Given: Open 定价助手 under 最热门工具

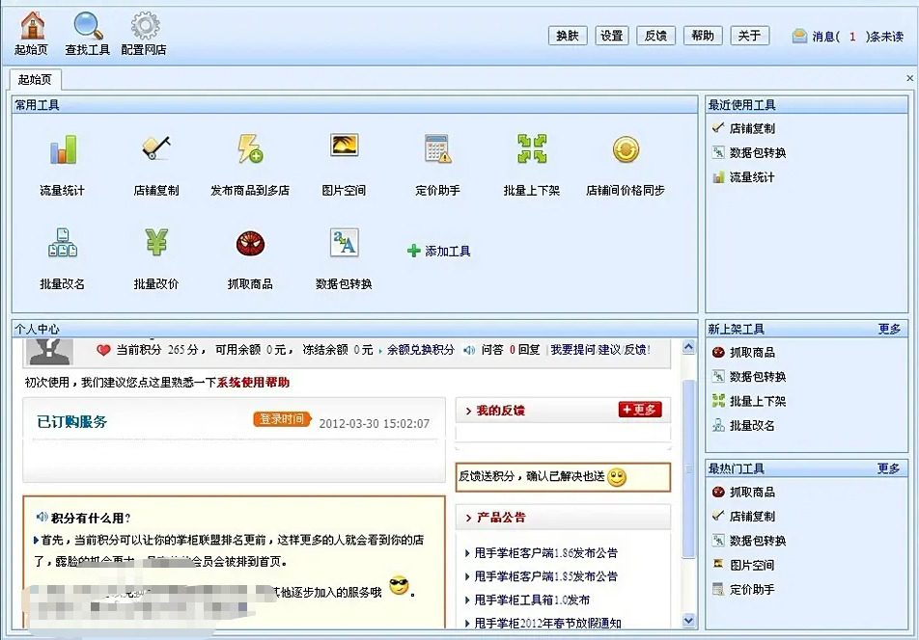Looking at the screenshot, I should (x=743, y=589).
